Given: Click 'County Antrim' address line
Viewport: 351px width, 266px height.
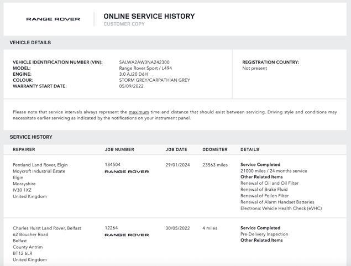Looking at the screenshot, I should [28, 247].
